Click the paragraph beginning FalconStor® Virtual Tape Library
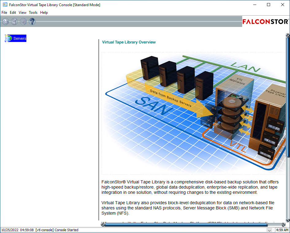 click(x=190, y=187)
